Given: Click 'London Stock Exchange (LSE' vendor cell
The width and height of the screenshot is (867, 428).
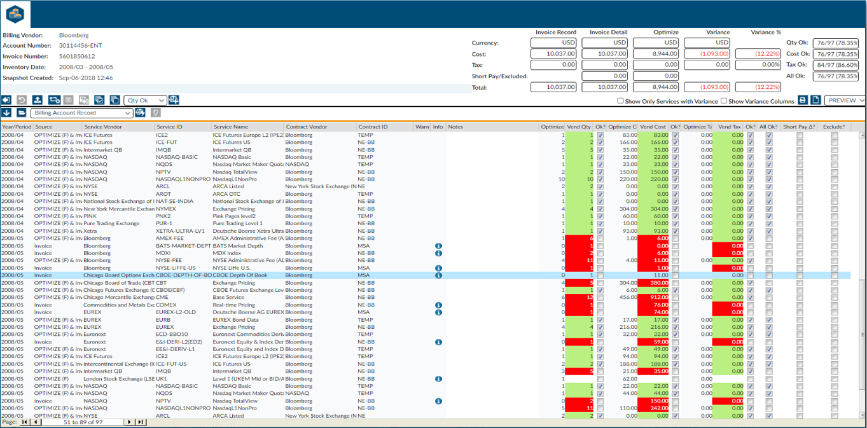Looking at the screenshot, I should tap(120, 378).
